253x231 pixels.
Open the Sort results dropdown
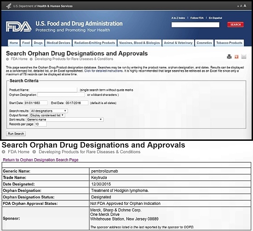65,120
